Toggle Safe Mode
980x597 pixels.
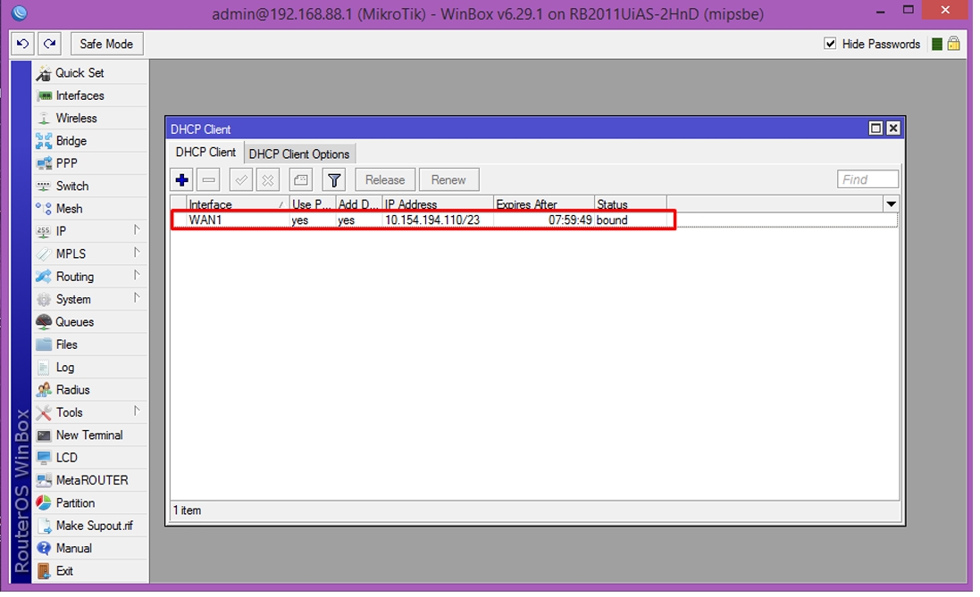pos(106,44)
